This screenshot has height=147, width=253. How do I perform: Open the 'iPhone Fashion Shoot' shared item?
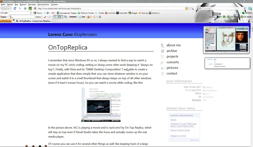[180, 130]
